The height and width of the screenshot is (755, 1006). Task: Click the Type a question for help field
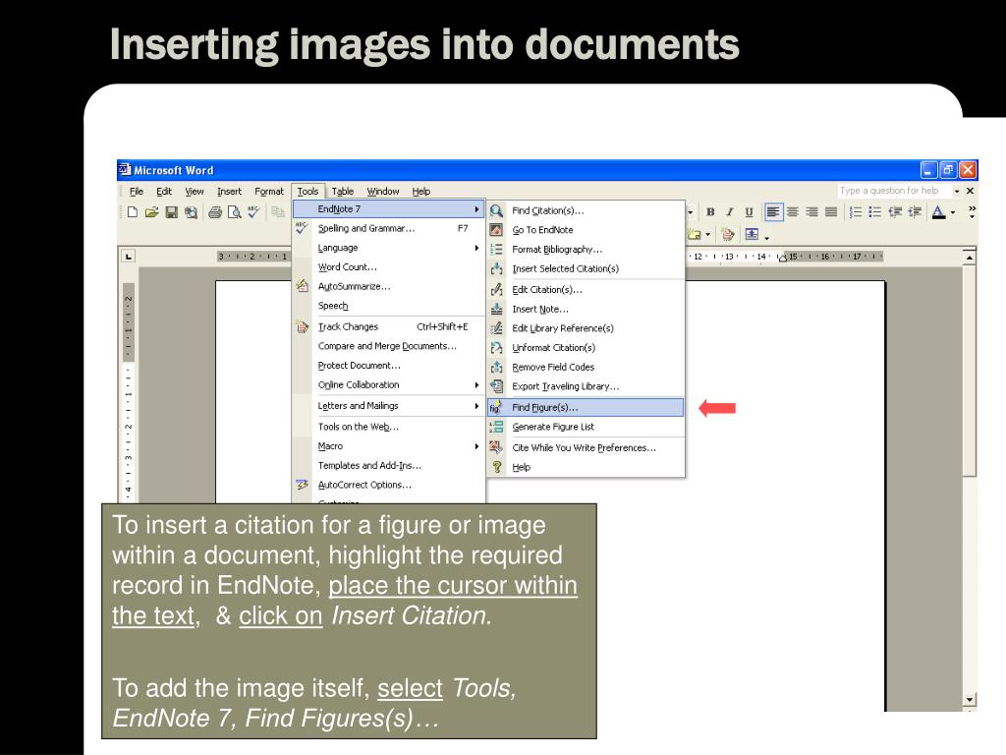pos(894,191)
